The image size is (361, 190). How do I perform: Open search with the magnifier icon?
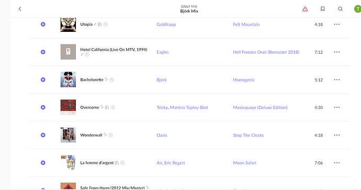(340, 9)
